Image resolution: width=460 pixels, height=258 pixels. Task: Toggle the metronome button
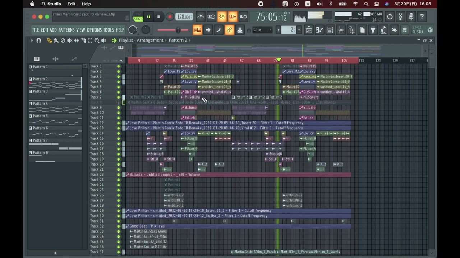pos(201,17)
